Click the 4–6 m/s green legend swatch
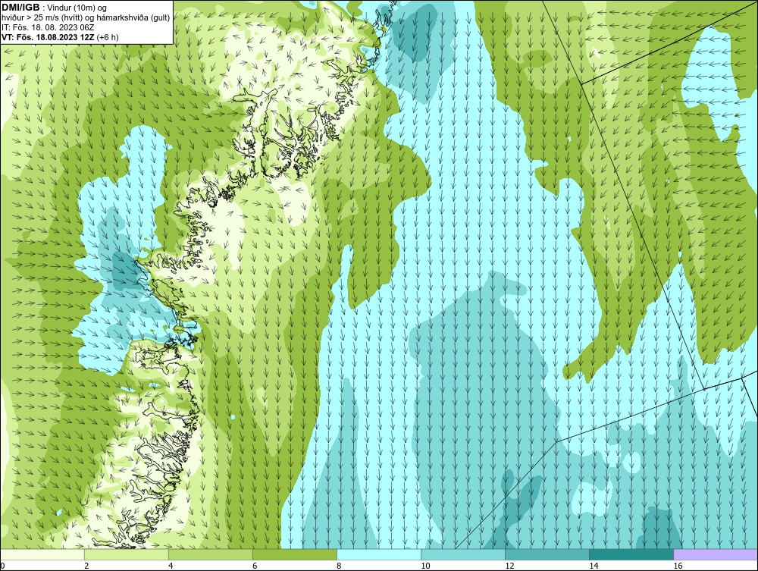The image size is (758, 571). click(211, 554)
